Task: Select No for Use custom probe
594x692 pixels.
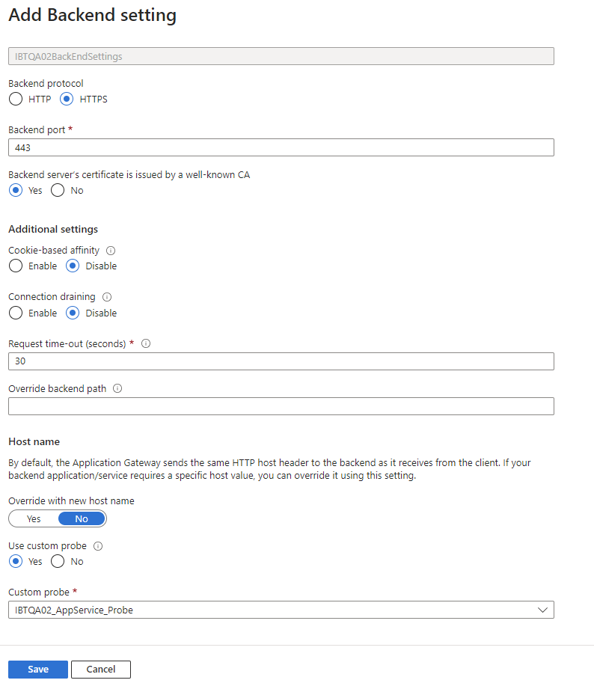Action: (x=57, y=561)
